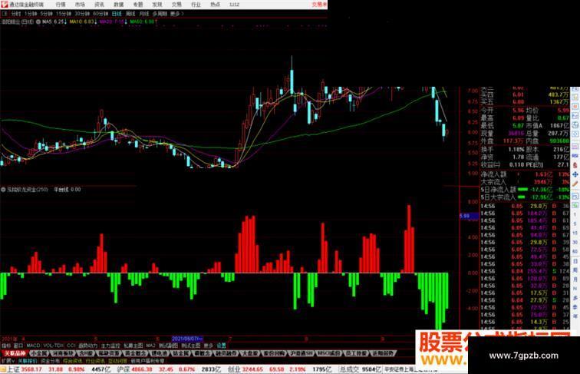Open the 互动问答 tab

[x=117, y=361]
